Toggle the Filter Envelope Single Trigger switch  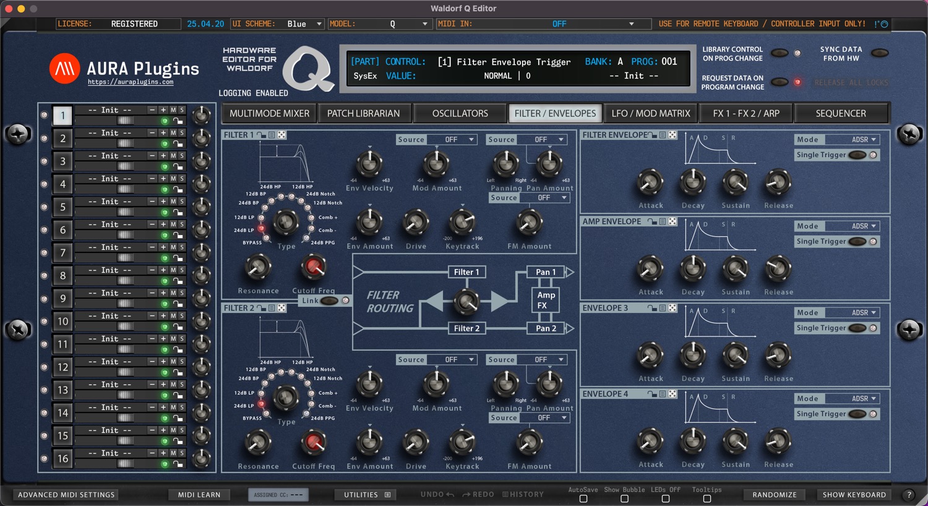tap(857, 155)
